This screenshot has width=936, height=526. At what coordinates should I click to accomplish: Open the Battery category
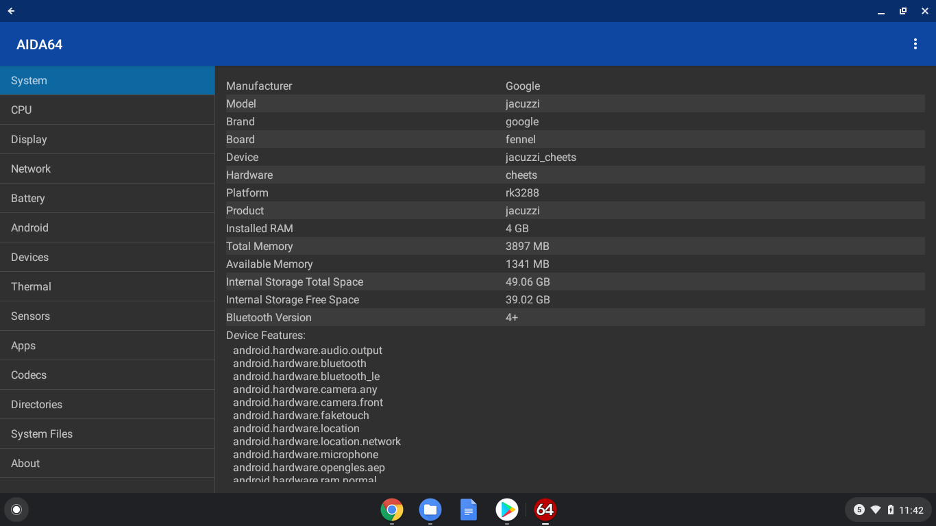108,198
